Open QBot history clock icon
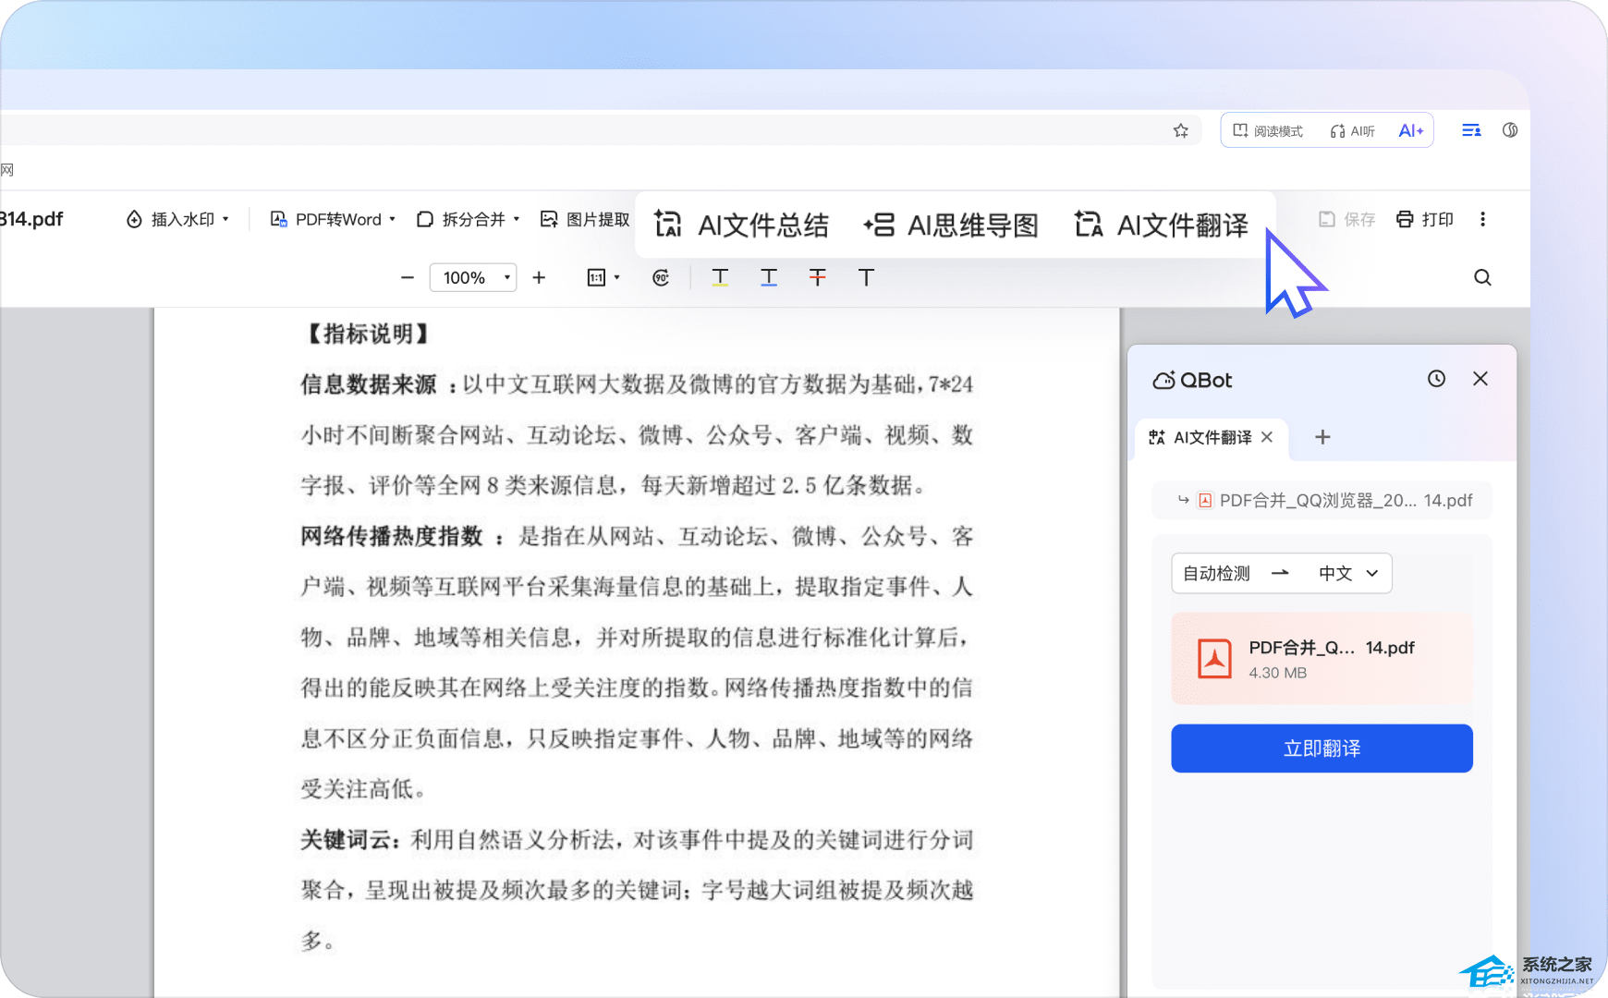The image size is (1608, 998). point(1436,379)
